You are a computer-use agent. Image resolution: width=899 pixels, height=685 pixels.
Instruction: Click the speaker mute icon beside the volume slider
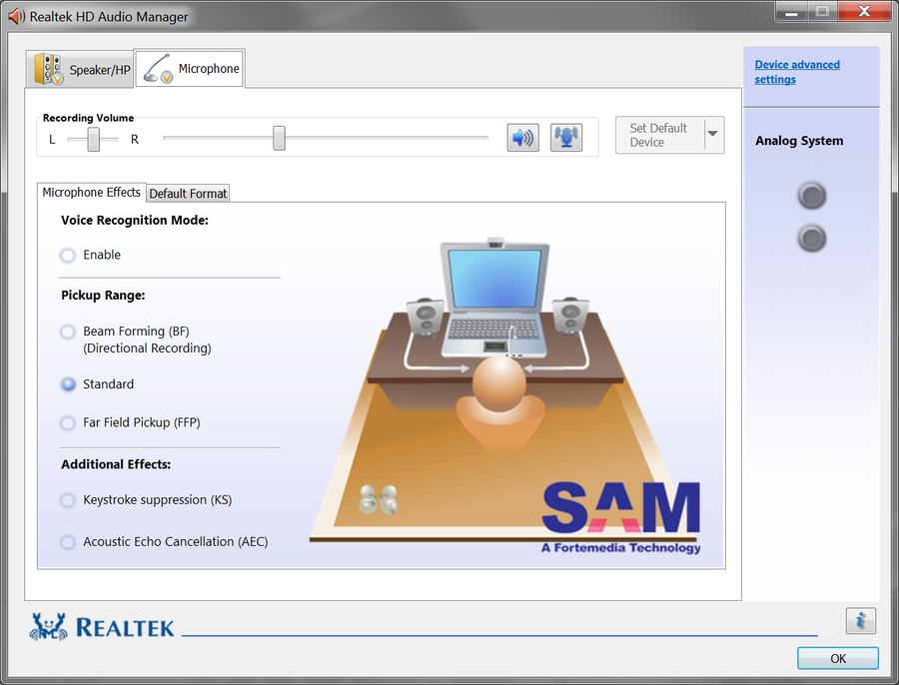[522, 138]
